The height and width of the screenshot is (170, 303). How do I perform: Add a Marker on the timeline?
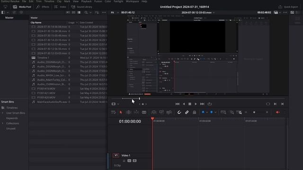coord(212,112)
